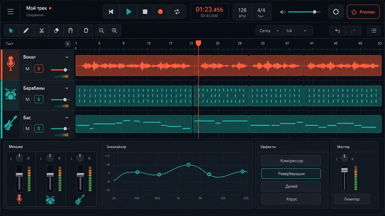Open the Сетка dropdown

269,31
